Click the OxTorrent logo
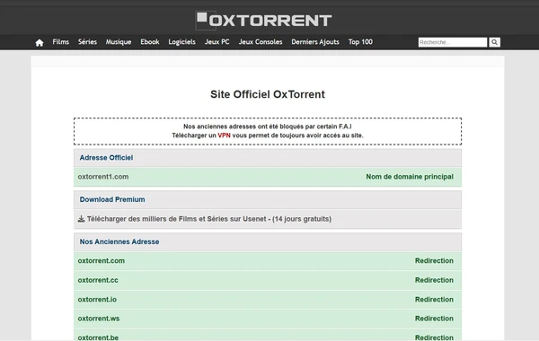 click(x=263, y=20)
